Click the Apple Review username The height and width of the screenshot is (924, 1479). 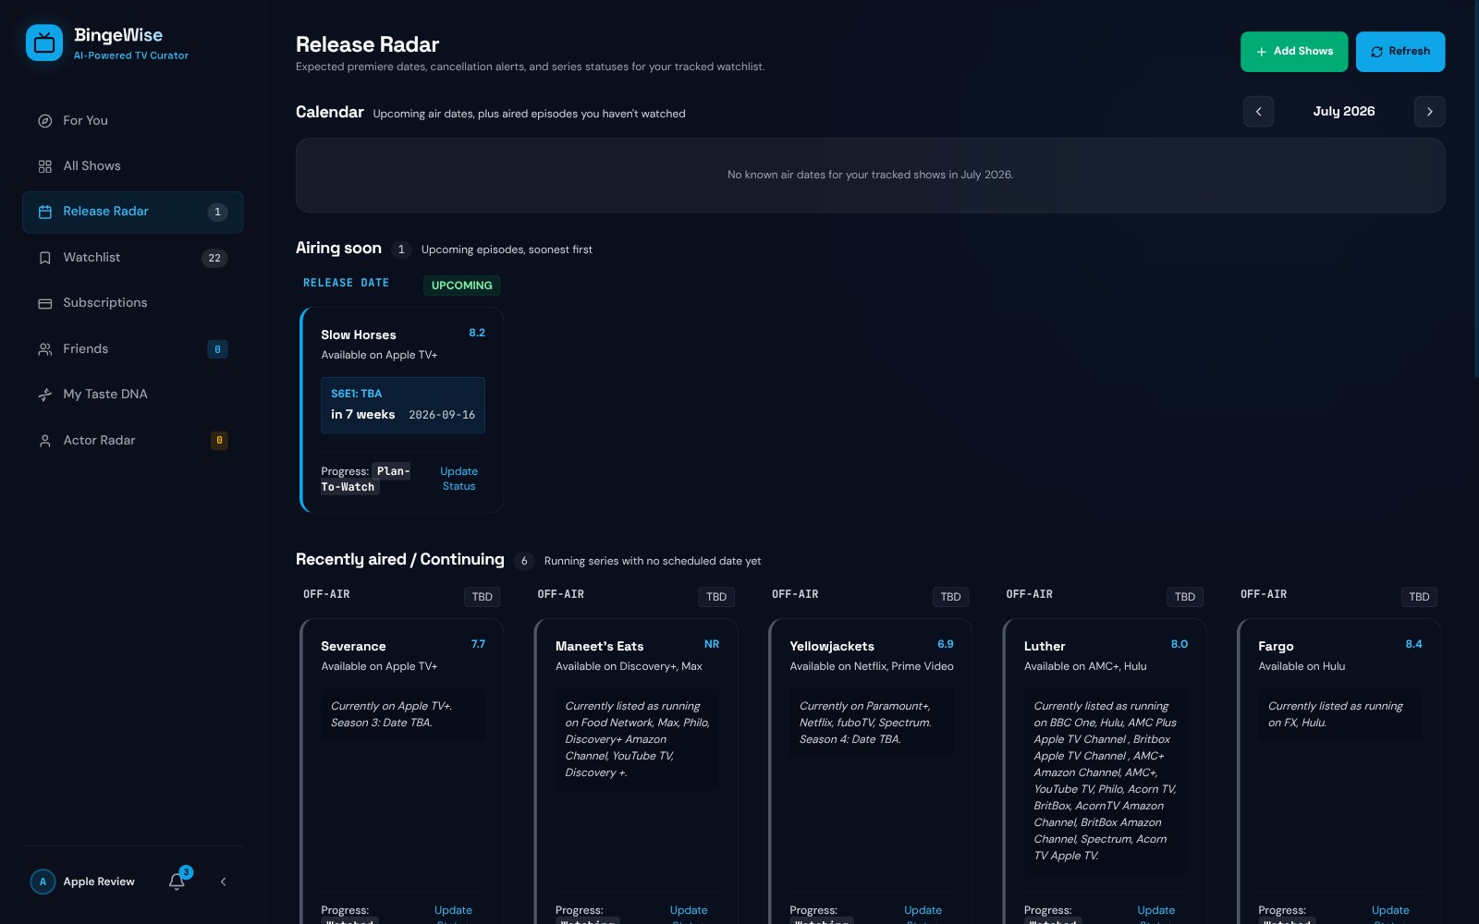99,882
